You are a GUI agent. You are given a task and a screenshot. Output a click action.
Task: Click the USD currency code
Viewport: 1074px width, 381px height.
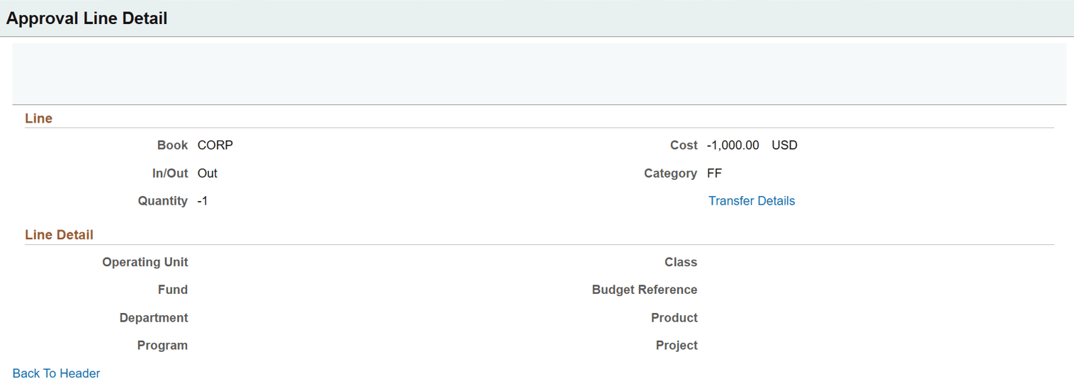784,145
